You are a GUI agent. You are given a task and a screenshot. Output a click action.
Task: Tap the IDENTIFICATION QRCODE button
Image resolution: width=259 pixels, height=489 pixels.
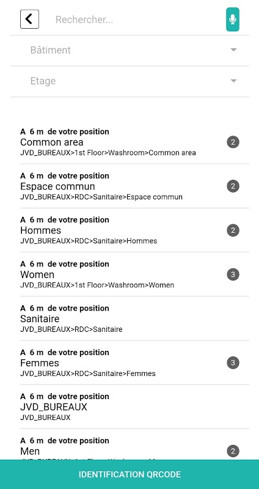click(x=129, y=474)
